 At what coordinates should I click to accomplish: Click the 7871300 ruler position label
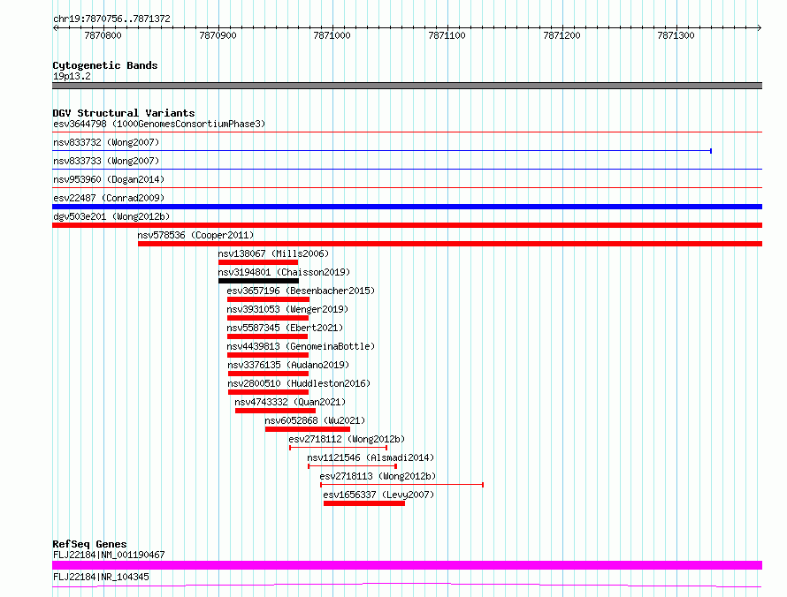click(676, 35)
